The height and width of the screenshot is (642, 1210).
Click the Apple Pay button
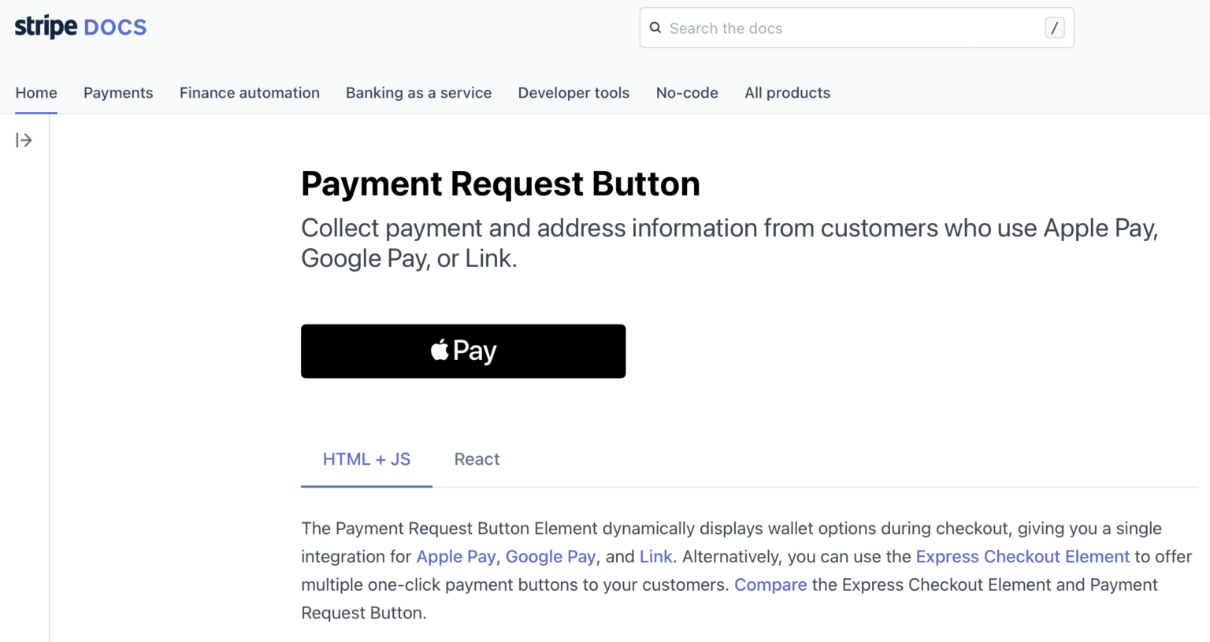coord(462,351)
